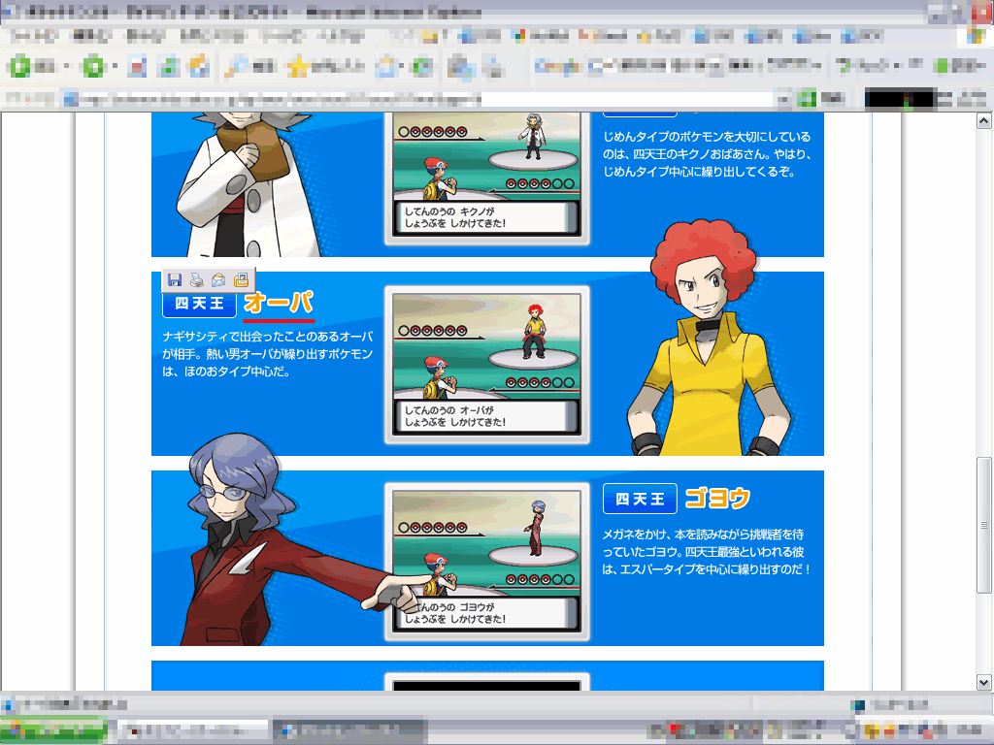Click the Home toolbar icon

(199, 66)
